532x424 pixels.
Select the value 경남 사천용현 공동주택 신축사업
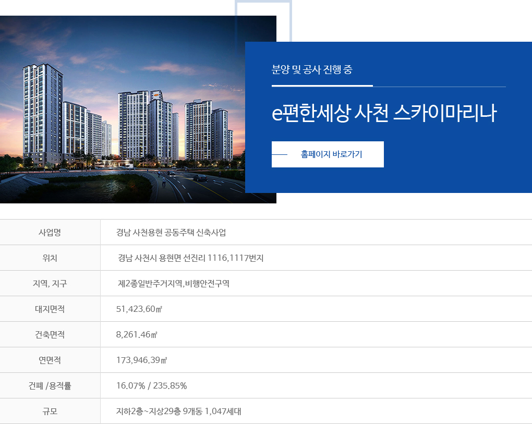pyautogui.click(x=171, y=233)
